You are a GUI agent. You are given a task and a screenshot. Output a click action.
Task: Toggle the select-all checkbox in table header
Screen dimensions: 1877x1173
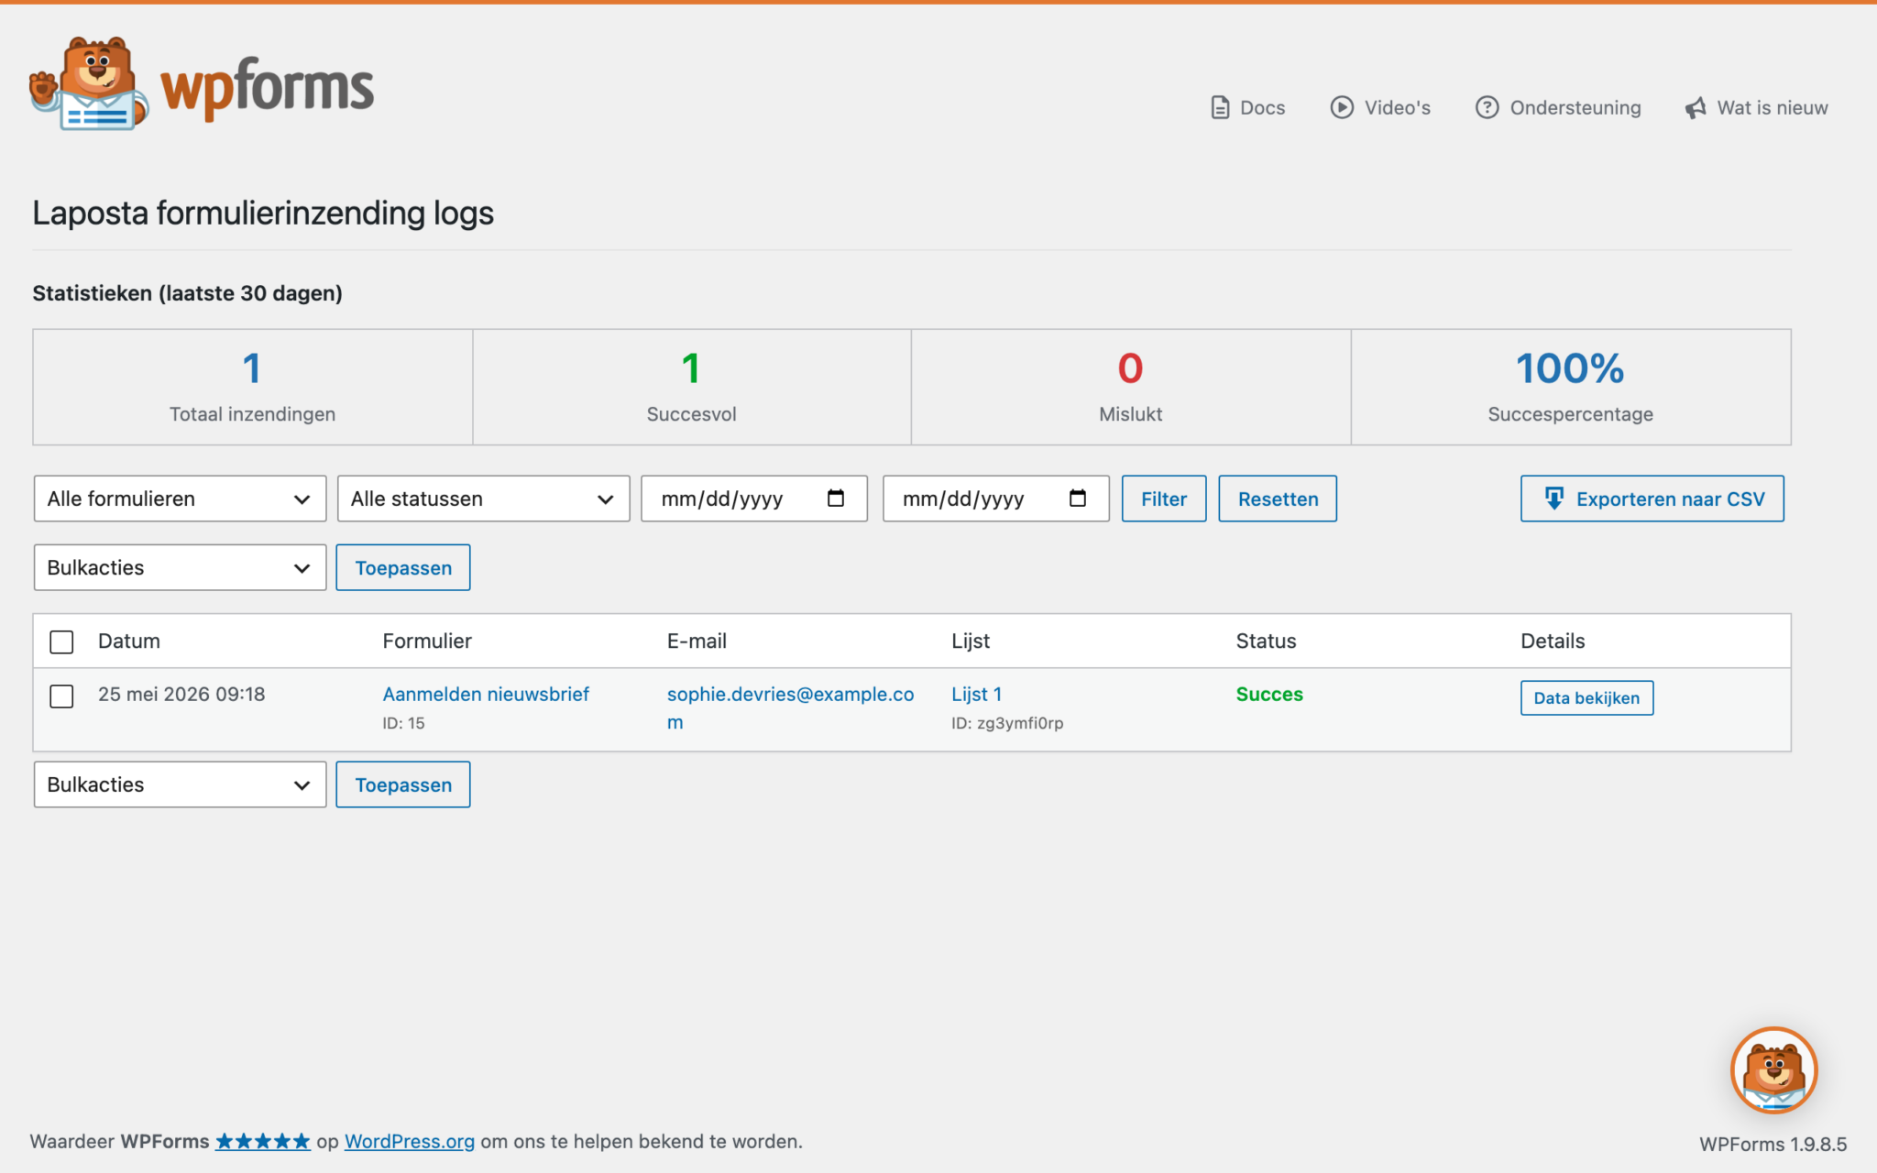point(61,641)
